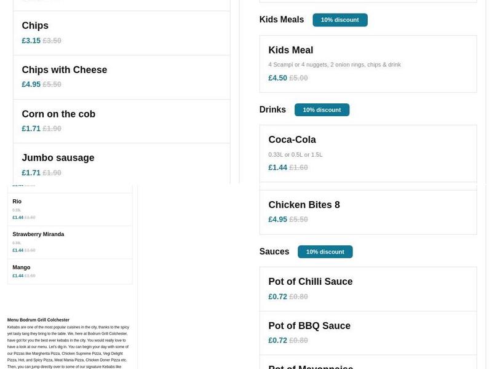Image resolution: width=492 pixels, height=369 pixels.
Task: Open the Rio drink entry
Action: coord(18,201)
